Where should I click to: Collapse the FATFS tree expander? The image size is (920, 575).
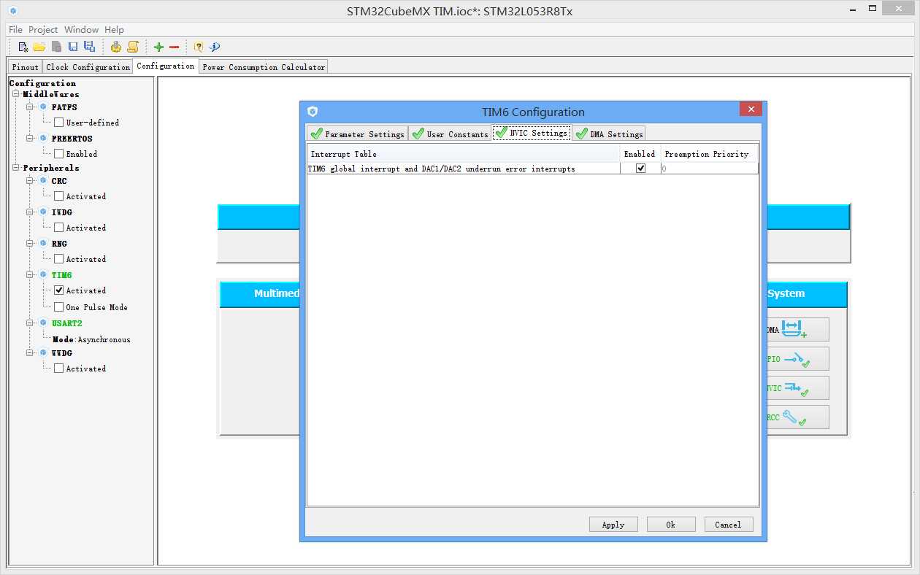click(31, 107)
